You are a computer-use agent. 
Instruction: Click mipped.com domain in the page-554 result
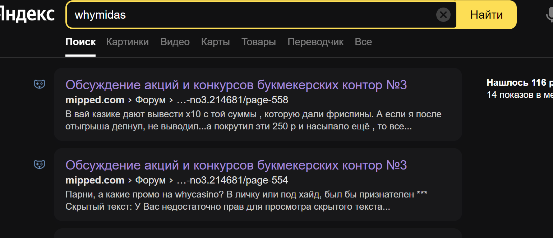[x=95, y=180]
